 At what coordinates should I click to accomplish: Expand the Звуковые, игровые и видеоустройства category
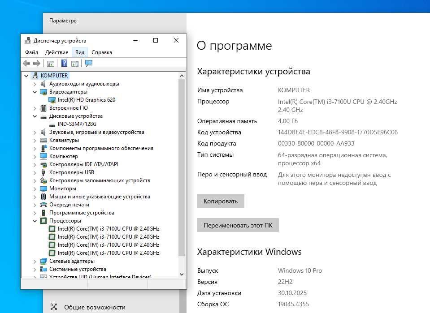click(35, 133)
